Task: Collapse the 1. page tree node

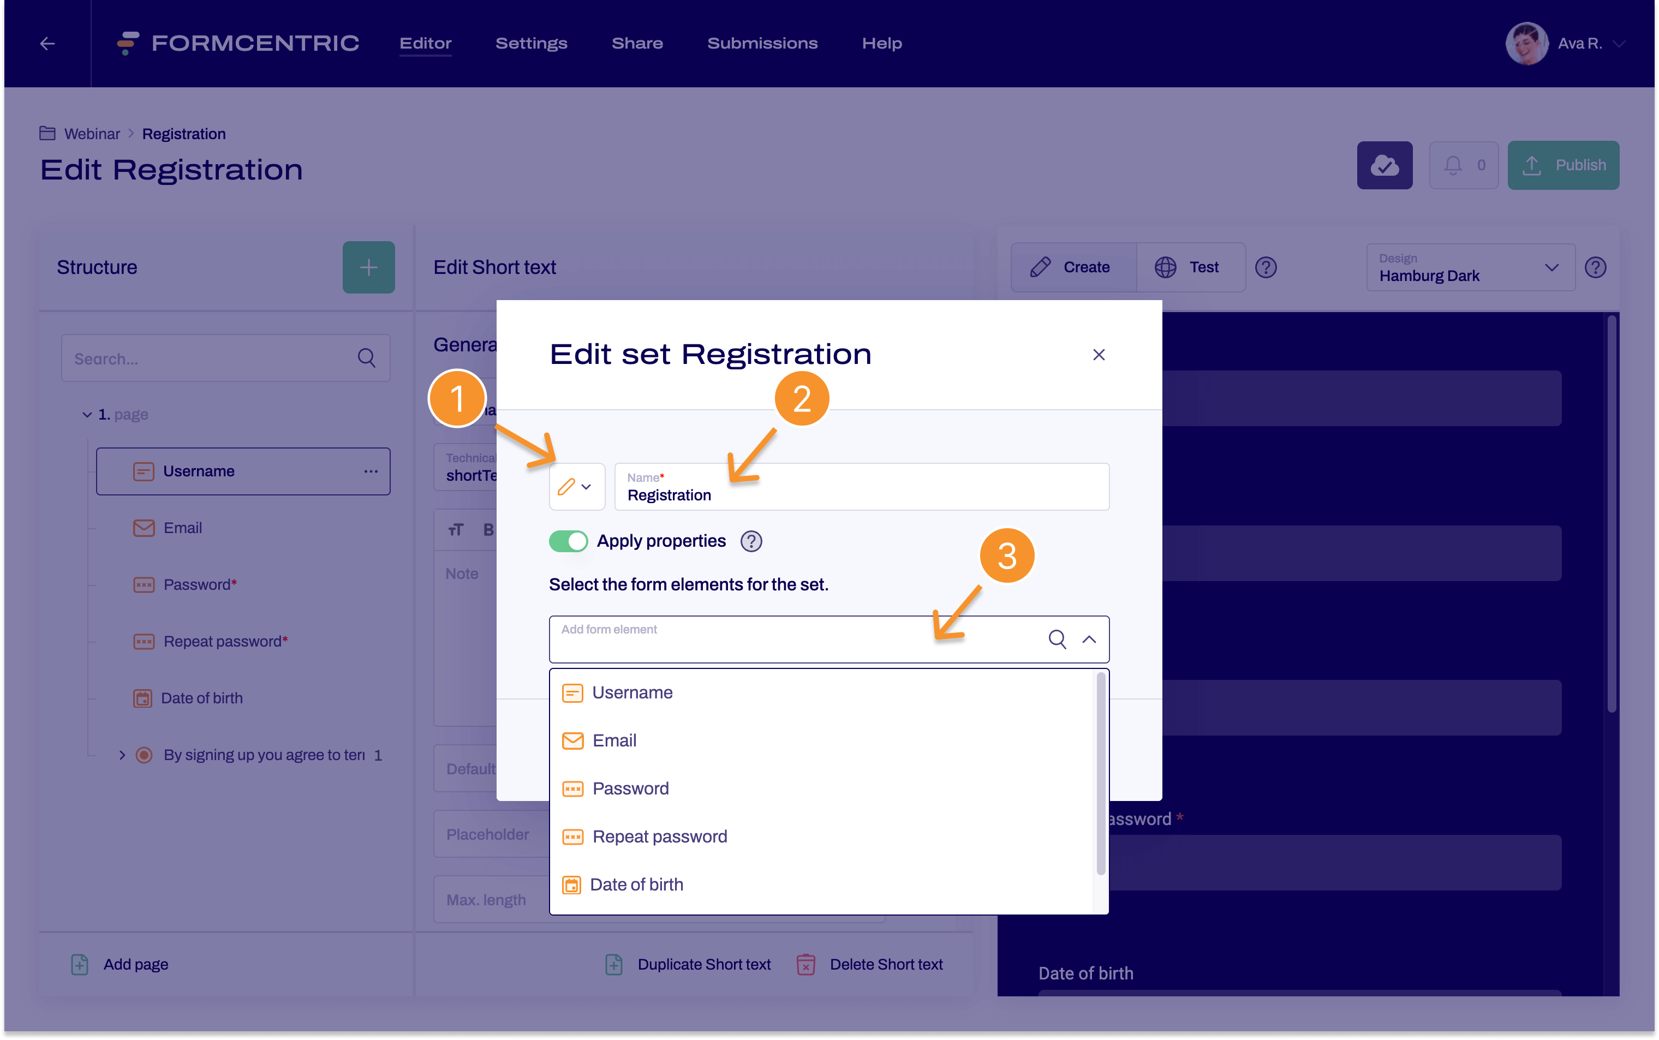Action: point(87,414)
